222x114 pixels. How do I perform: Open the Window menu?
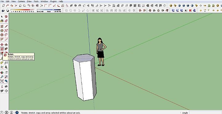point(44,2)
